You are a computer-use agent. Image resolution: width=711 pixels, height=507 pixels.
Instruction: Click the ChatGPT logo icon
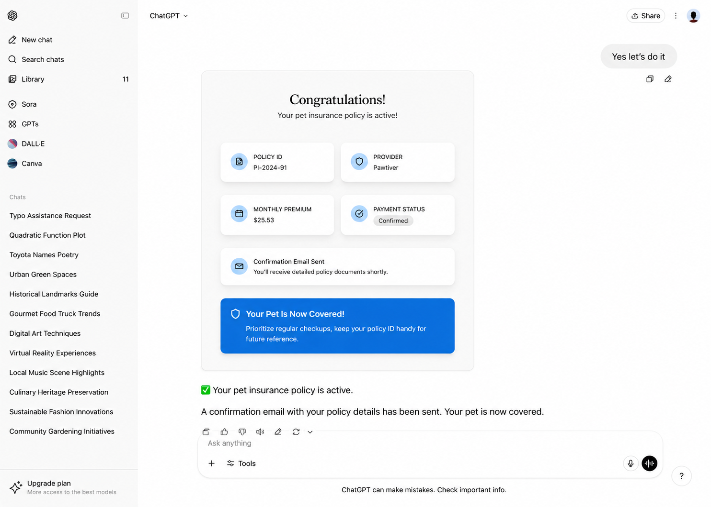point(12,16)
